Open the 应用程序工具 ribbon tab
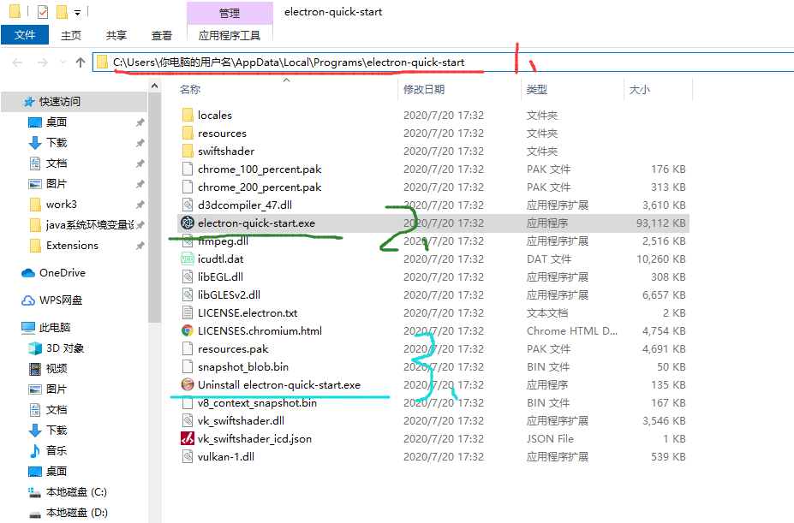The height and width of the screenshot is (523, 794). (x=230, y=35)
